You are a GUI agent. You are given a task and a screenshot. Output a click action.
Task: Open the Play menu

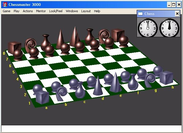pyautogui.click(x=16, y=11)
